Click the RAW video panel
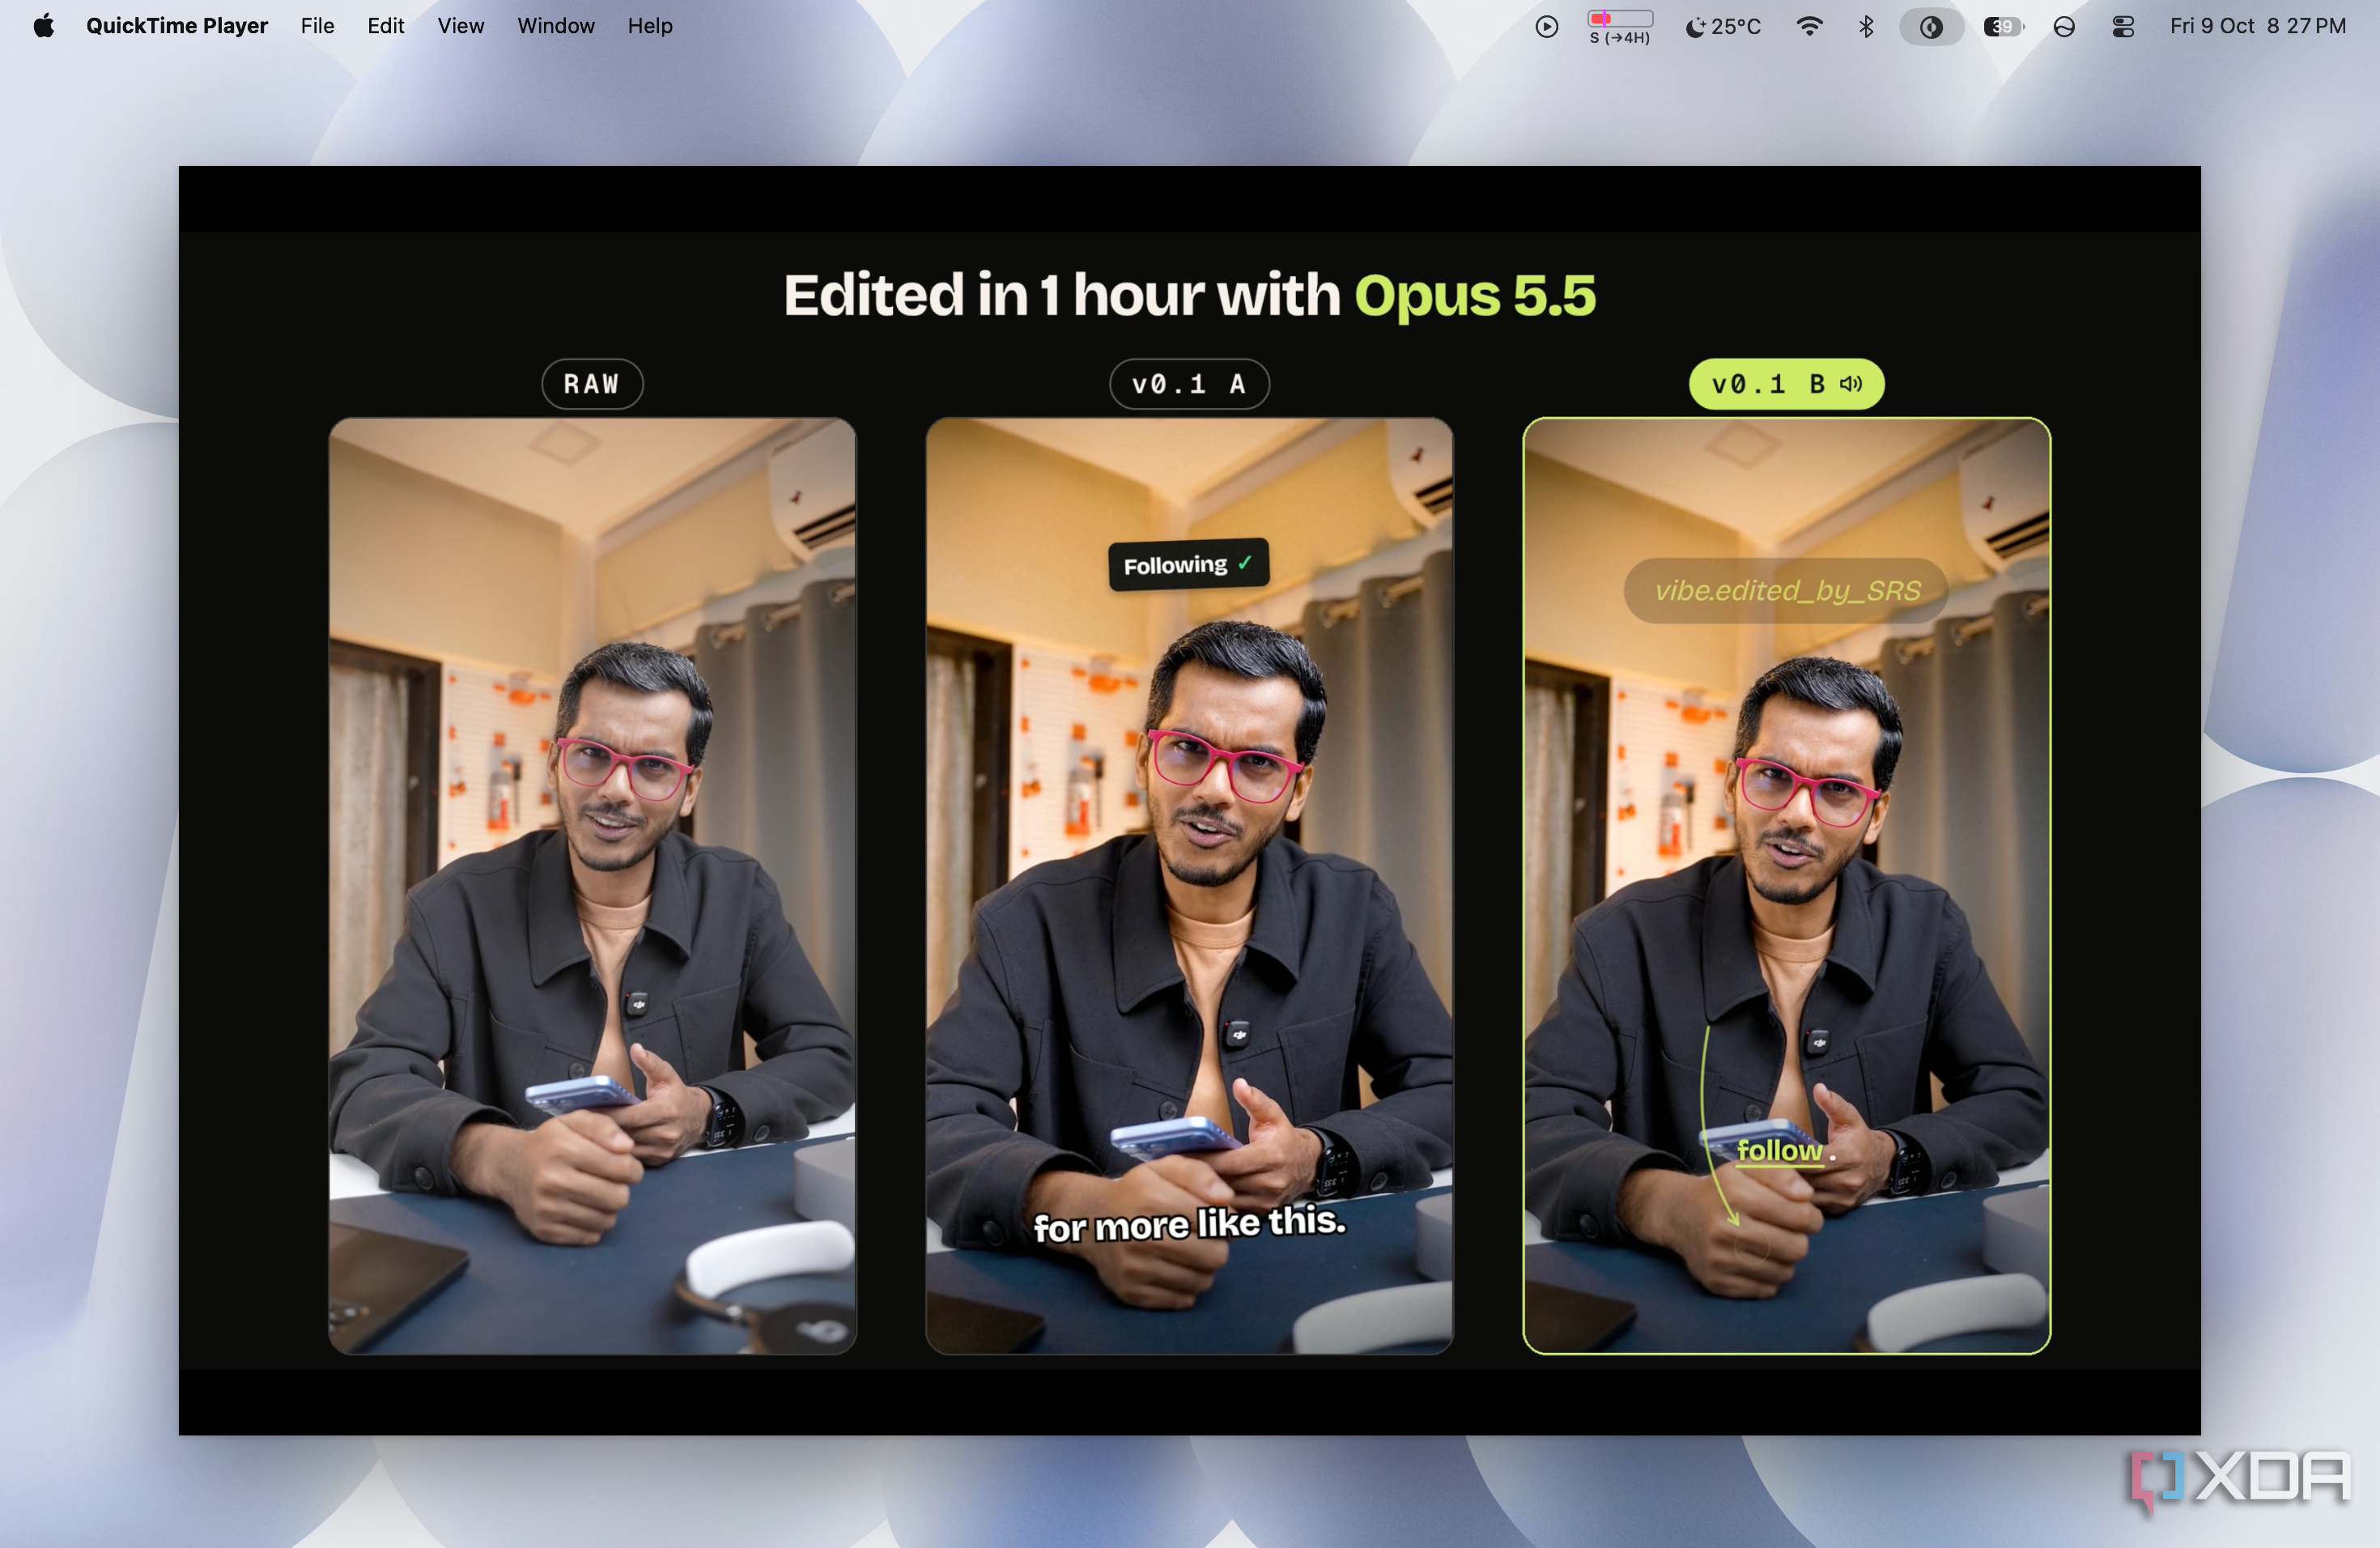This screenshot has width=2380, height=1548. [592, 886]
